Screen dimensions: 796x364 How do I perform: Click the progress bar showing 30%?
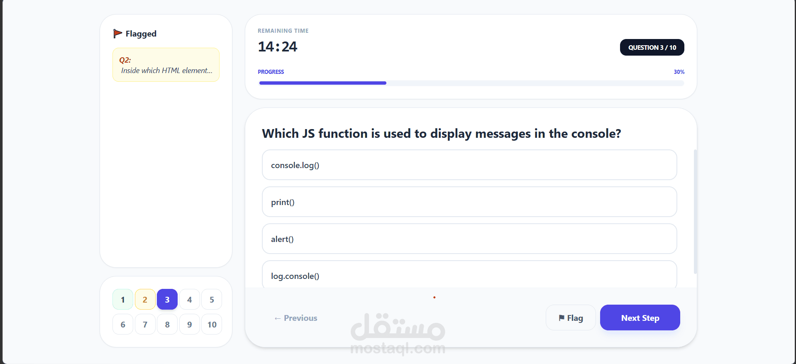point(471,83)
